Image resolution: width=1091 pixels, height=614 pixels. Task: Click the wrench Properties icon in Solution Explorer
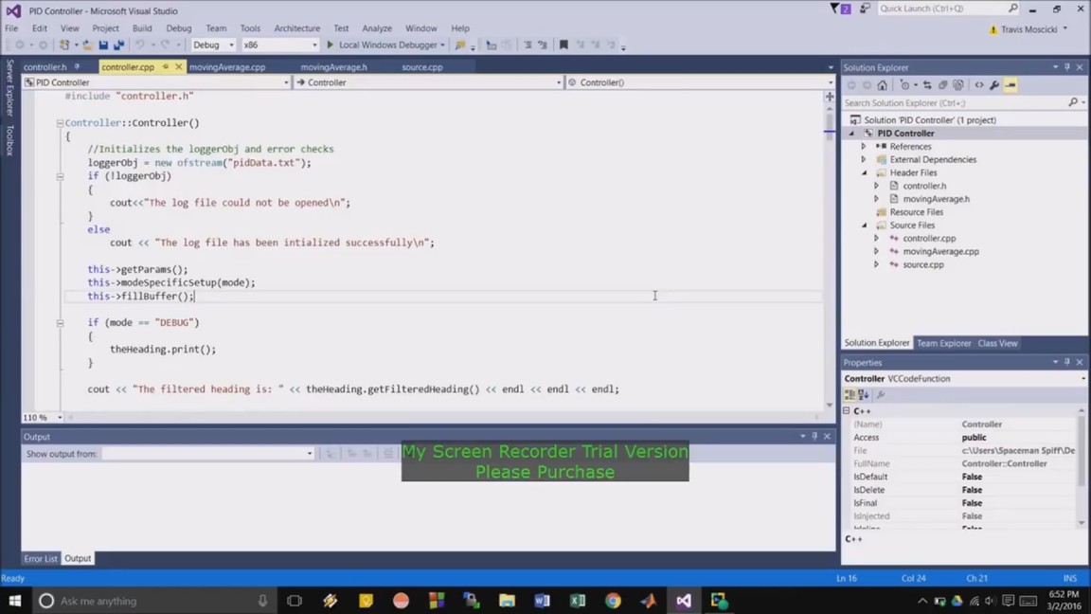(x=994, y=85)
